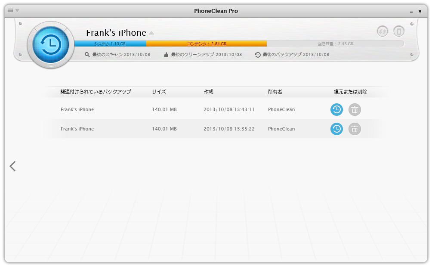The width and height of the screenshot is (432, 267).
Task: Click the date 2013/10/08 13:35:22
Action: coord(229,129)
